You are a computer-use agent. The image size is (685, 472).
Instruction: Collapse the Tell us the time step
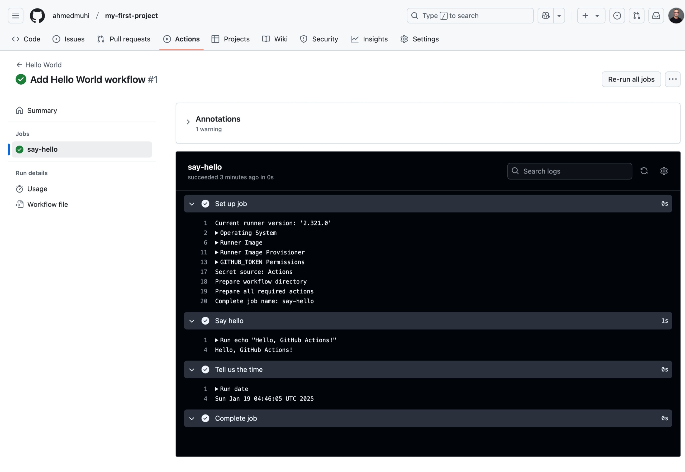point(427,369)
